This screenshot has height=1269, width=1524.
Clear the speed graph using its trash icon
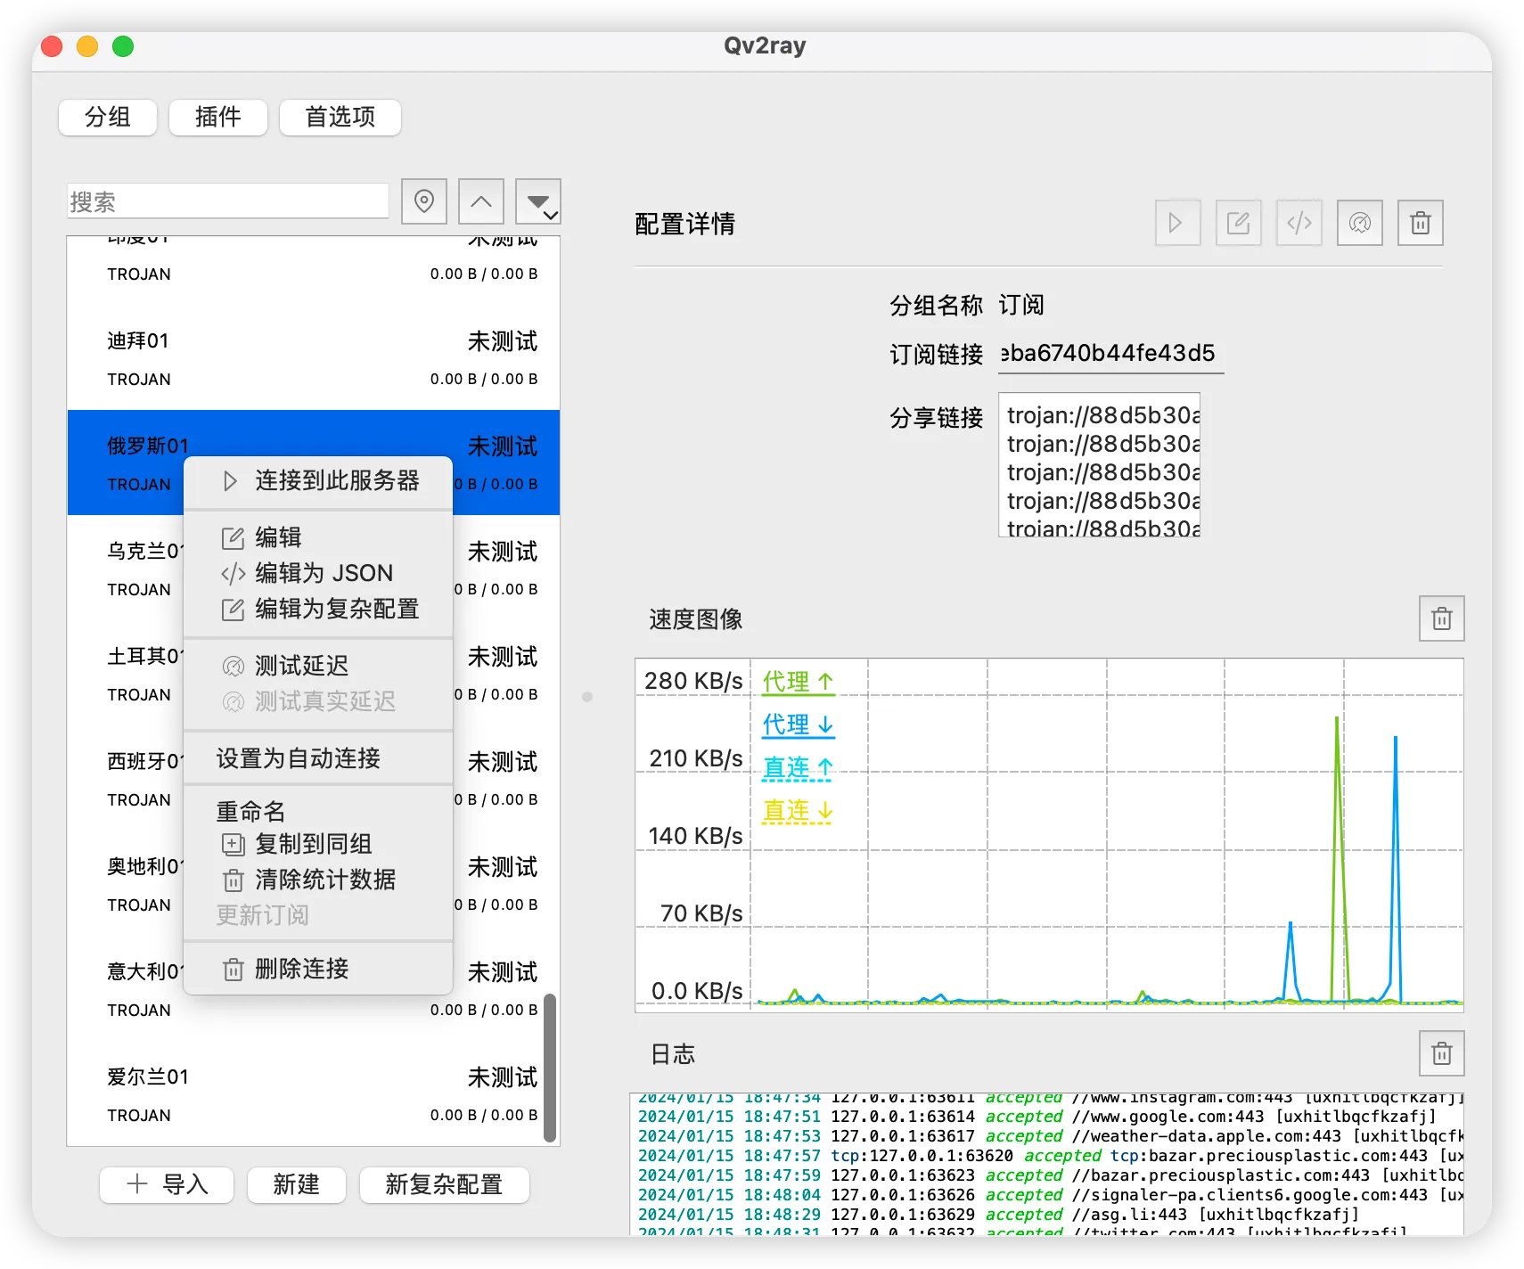[1441, 618]
